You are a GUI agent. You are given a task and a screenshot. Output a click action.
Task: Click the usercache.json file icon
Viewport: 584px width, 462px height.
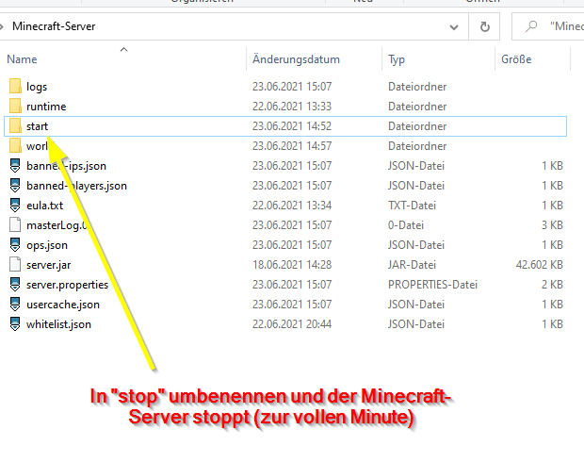point(15,304)
